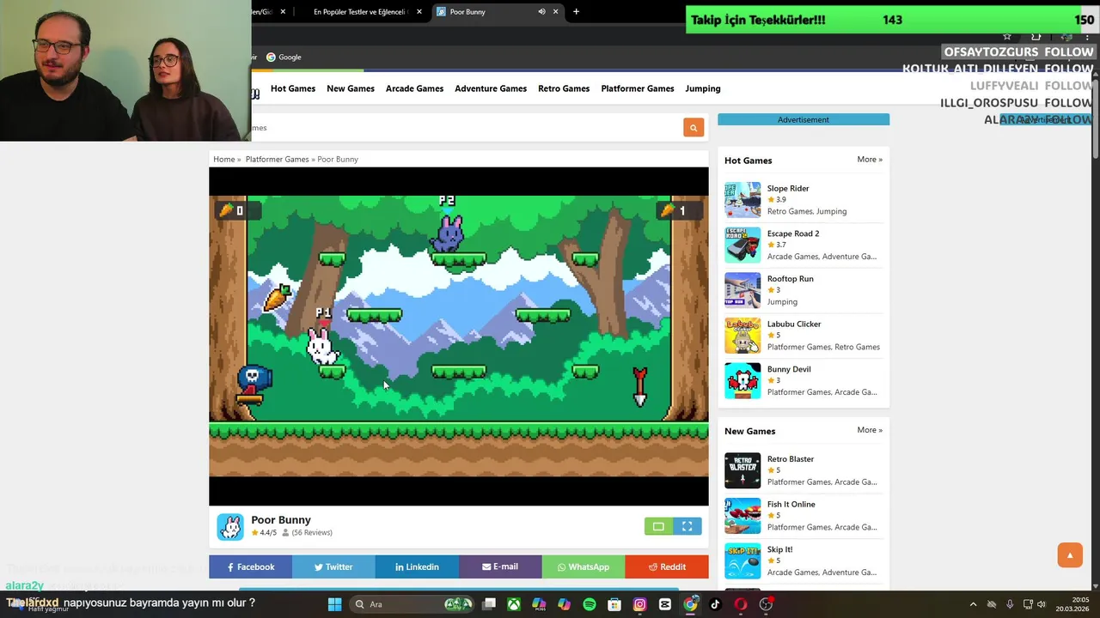The height and width of the screenshot is (618, 1100).
Task: Click the orange scroll-to-top arrow button
Action: (1070, 554)
